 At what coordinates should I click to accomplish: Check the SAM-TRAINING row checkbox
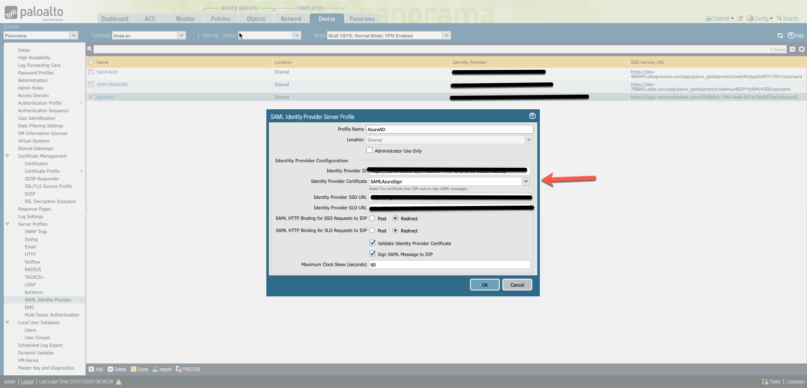pos(90,84)
